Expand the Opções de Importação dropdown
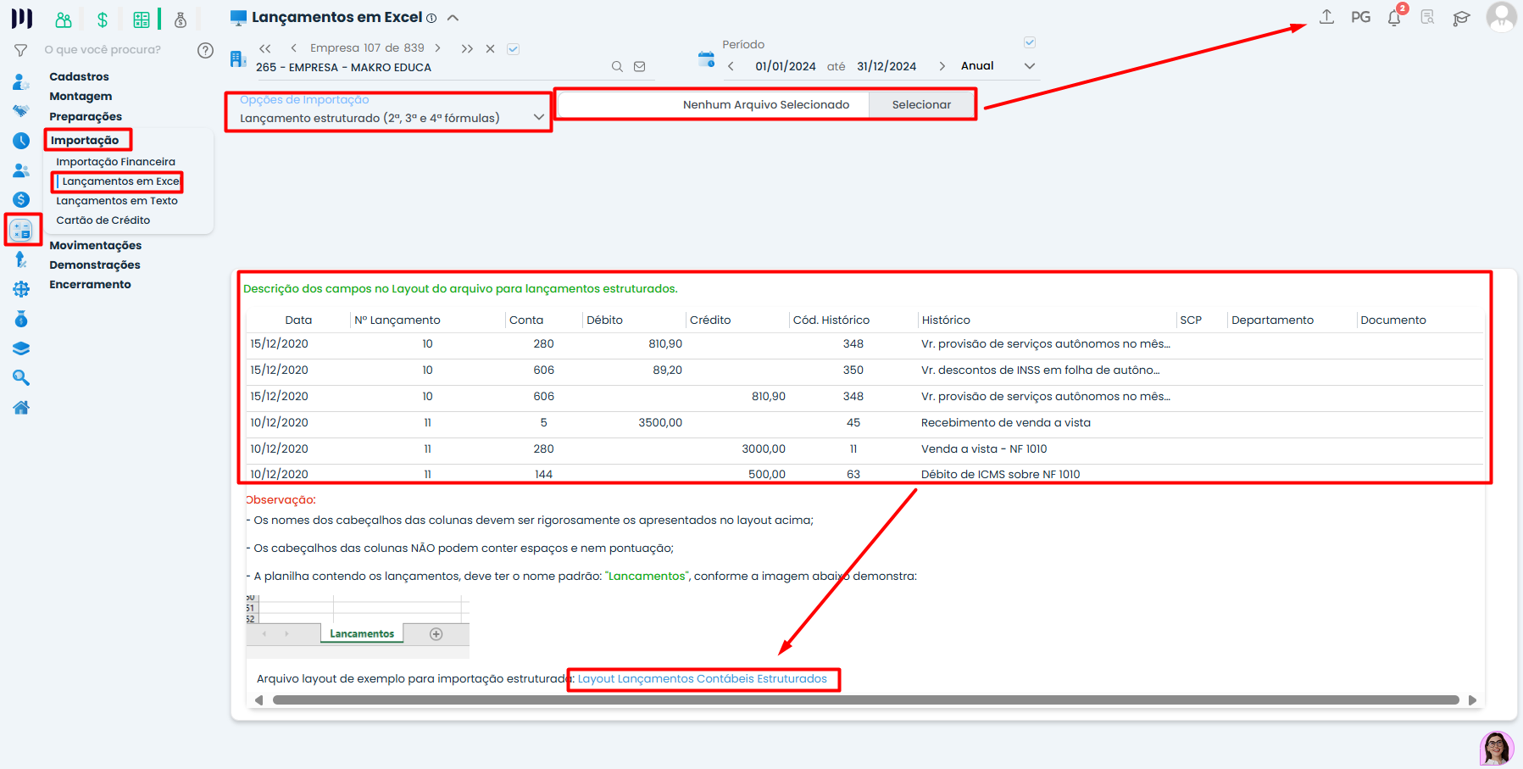1523x769 pixels. tap(539, 118)
